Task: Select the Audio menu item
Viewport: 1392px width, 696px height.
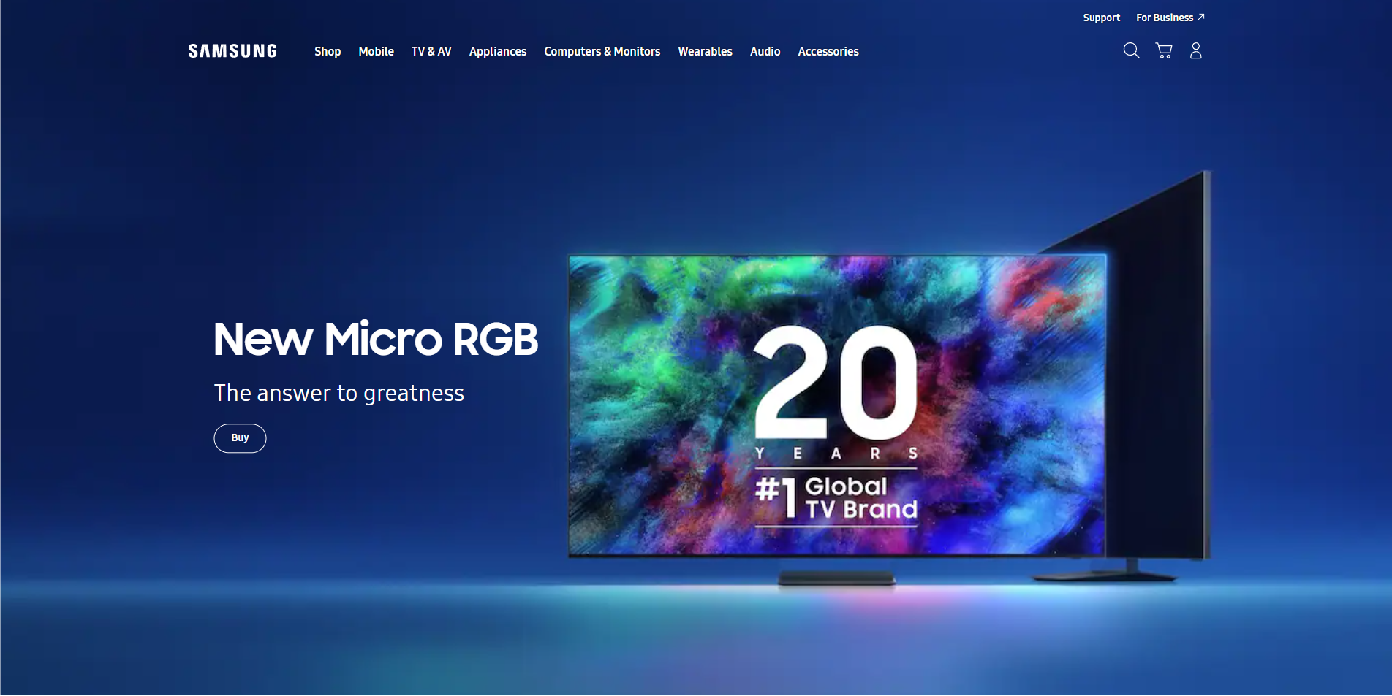Action: click(x=765, y=51)
